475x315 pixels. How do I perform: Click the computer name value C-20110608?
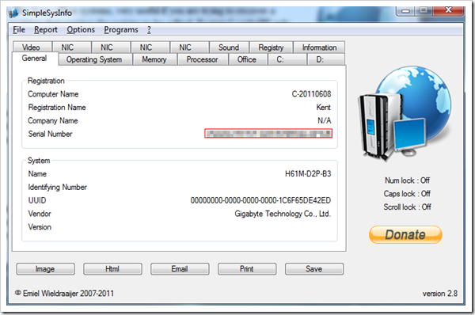(311, 94)
